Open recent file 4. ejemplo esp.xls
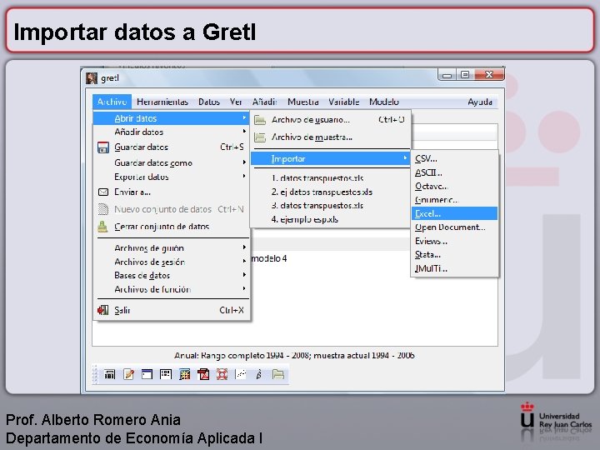This screenshot has width=600, height=450. (331, 220)
